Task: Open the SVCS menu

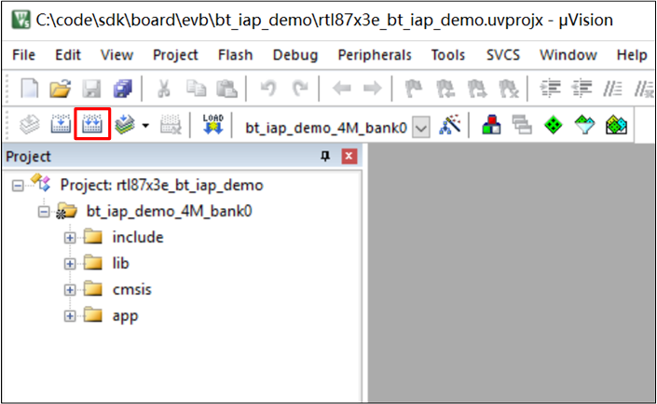Action: point(503,55)
